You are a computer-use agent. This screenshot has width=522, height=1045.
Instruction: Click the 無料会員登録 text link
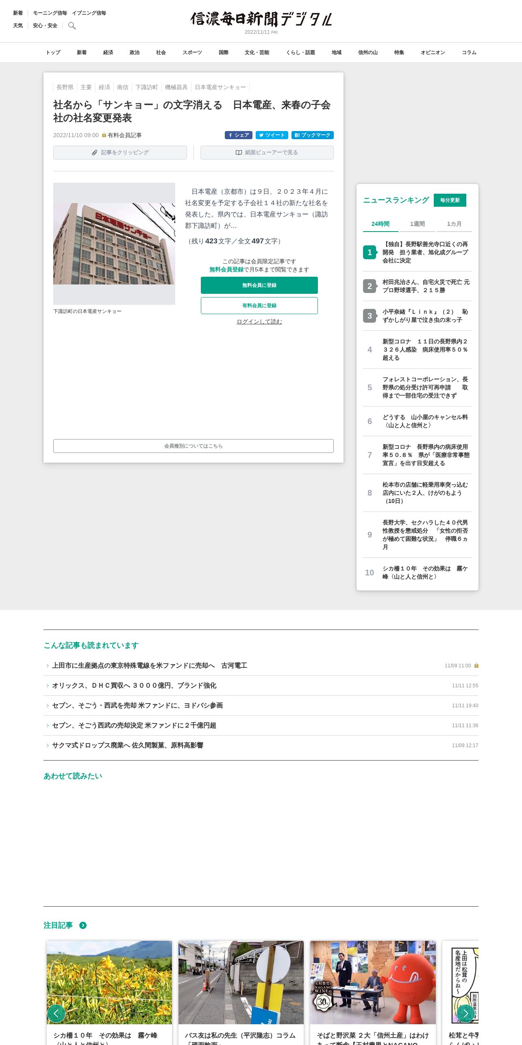[x=226, y=269]
